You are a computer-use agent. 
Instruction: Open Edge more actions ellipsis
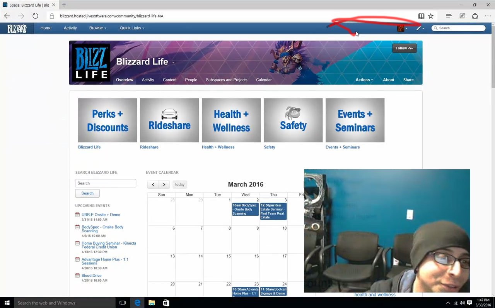(488, 16)
